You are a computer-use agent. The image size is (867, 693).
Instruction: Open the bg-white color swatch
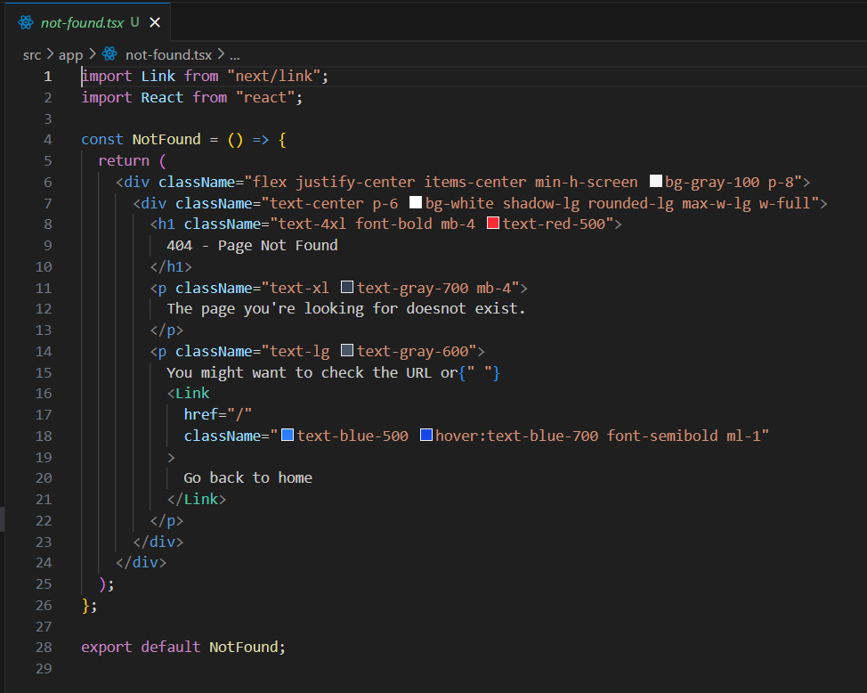click(x=416, y=202)
